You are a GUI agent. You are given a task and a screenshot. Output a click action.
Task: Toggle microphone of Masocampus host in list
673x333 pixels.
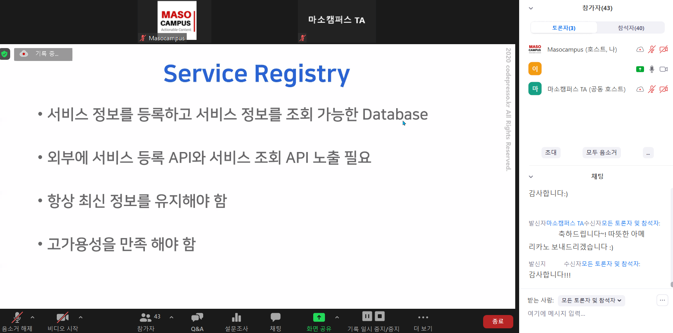click(651, 50)
